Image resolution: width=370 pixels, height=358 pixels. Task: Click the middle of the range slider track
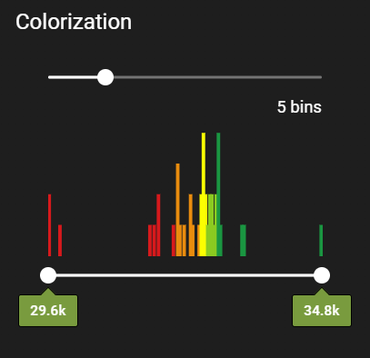pyautogui.click(x=185, y=275)
